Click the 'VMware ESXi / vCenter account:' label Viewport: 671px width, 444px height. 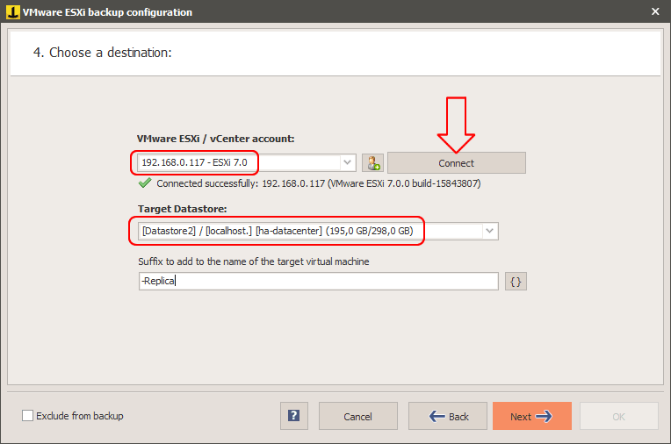pos(216,139)
